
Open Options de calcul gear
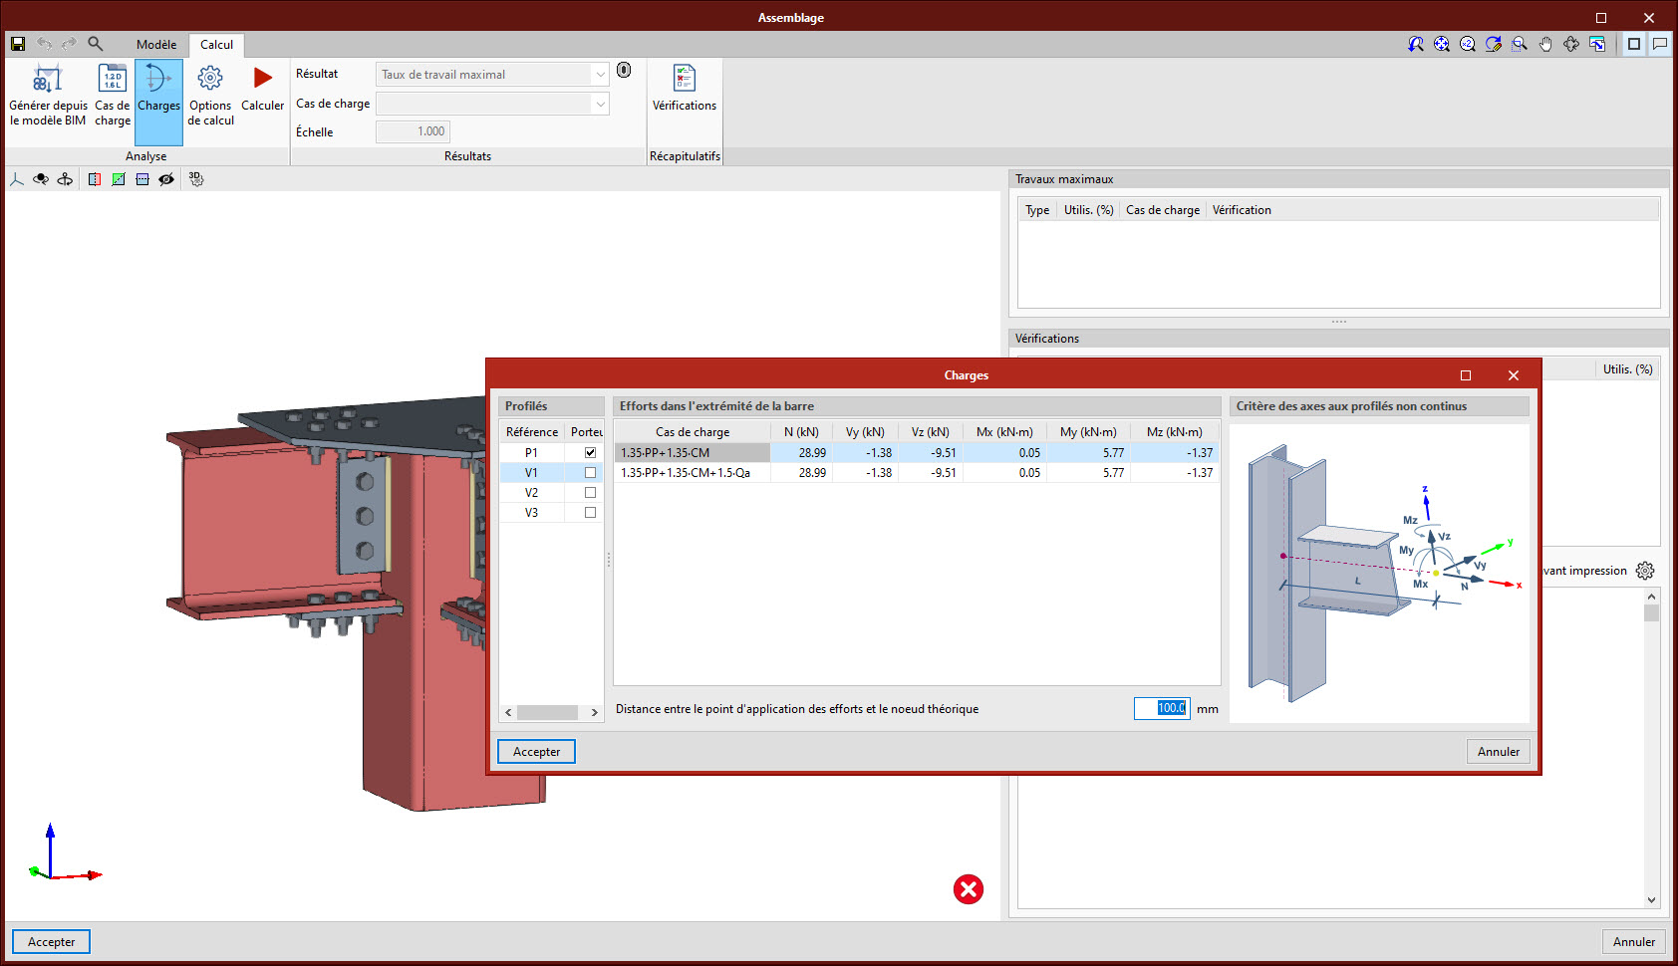210,79
